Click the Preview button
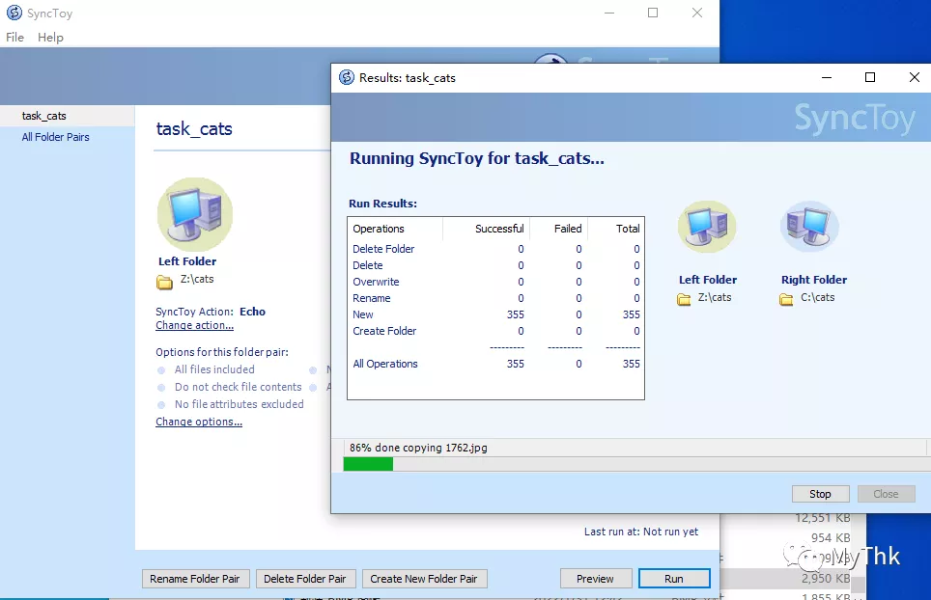The image size is (931, 600). pos(595,579)
